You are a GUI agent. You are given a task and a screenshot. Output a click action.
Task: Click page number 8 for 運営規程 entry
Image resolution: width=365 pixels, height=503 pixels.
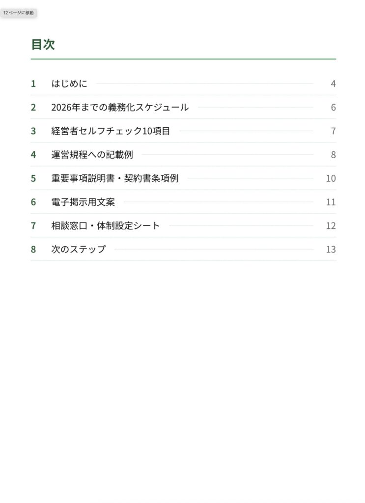click(333, 155)
